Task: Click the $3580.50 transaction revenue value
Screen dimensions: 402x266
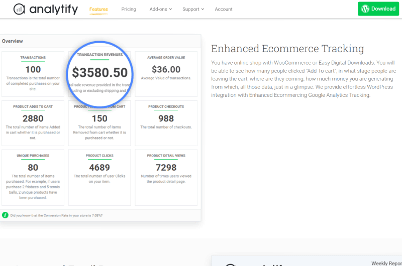Action: [99, 72]
